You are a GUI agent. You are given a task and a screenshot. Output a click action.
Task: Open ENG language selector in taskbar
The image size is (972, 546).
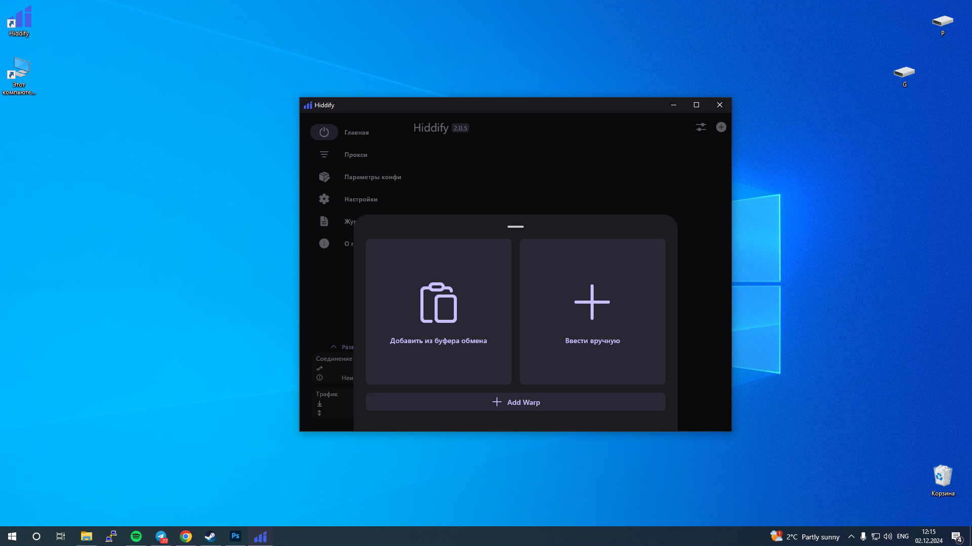click(x=903, y=536)
